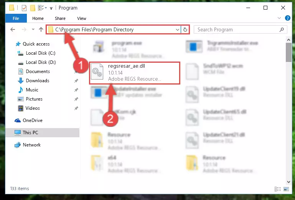
Task: Expand the ribbon with the chevron
Action: pyautogui.click(x=279, y=18)
